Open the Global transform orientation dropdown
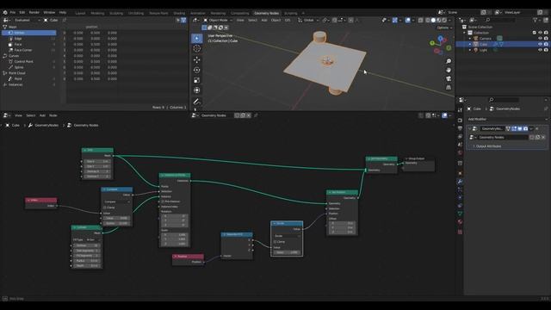 coord(308,21)
